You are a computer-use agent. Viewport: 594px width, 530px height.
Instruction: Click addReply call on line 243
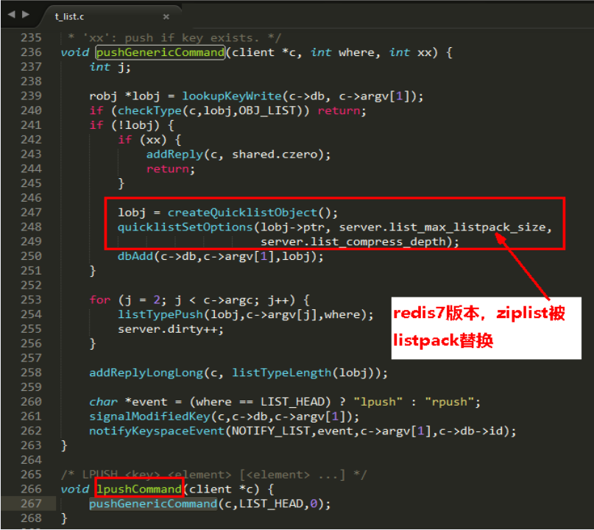coord(174,155)
